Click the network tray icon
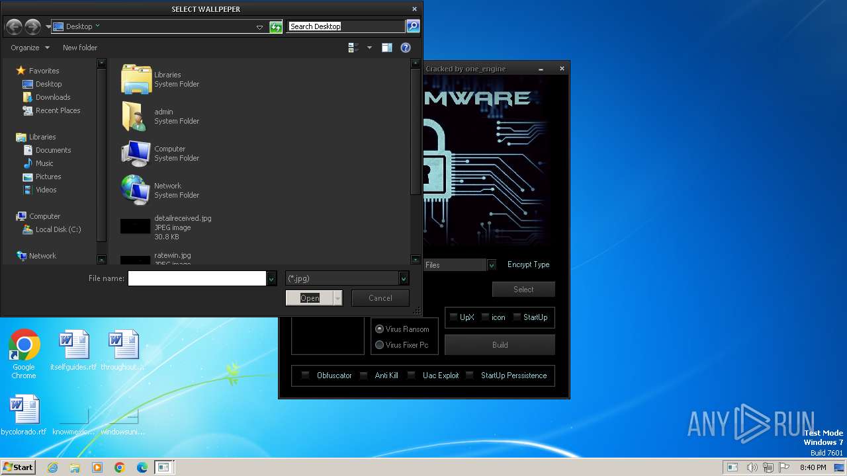This screenshot has width=847, height=476. tap(768, 467)
